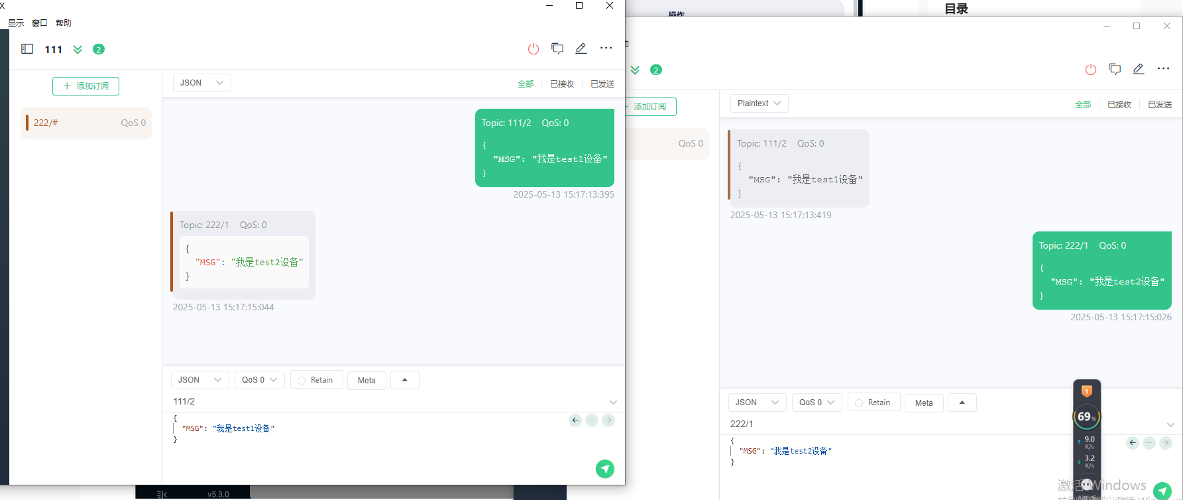The width and height of the screenshot is (1183, 500).
Task: Toggle Retain option in right window
Action: [x=873, y=403]
